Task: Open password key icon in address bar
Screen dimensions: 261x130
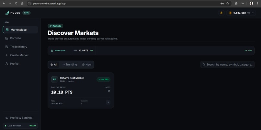Action: tap(222, 3)
